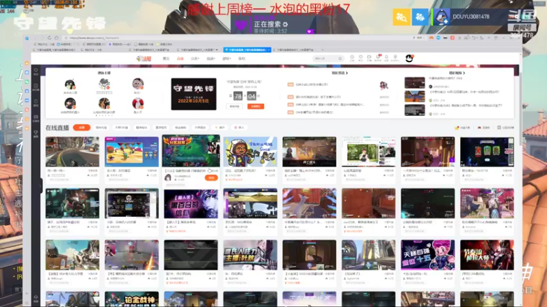Image resolution: width=547 pixels, height=307 pixels.
Task: Open a new browser tab with plus
Action: pyautogui.click(x=322, y=50)
